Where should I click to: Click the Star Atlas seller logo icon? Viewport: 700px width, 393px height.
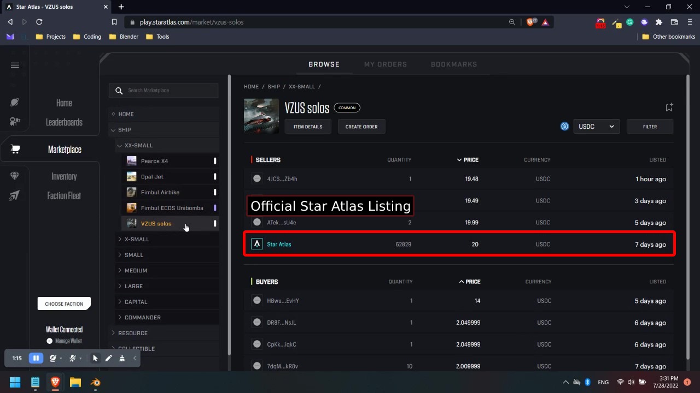click(x=257, y=244)
